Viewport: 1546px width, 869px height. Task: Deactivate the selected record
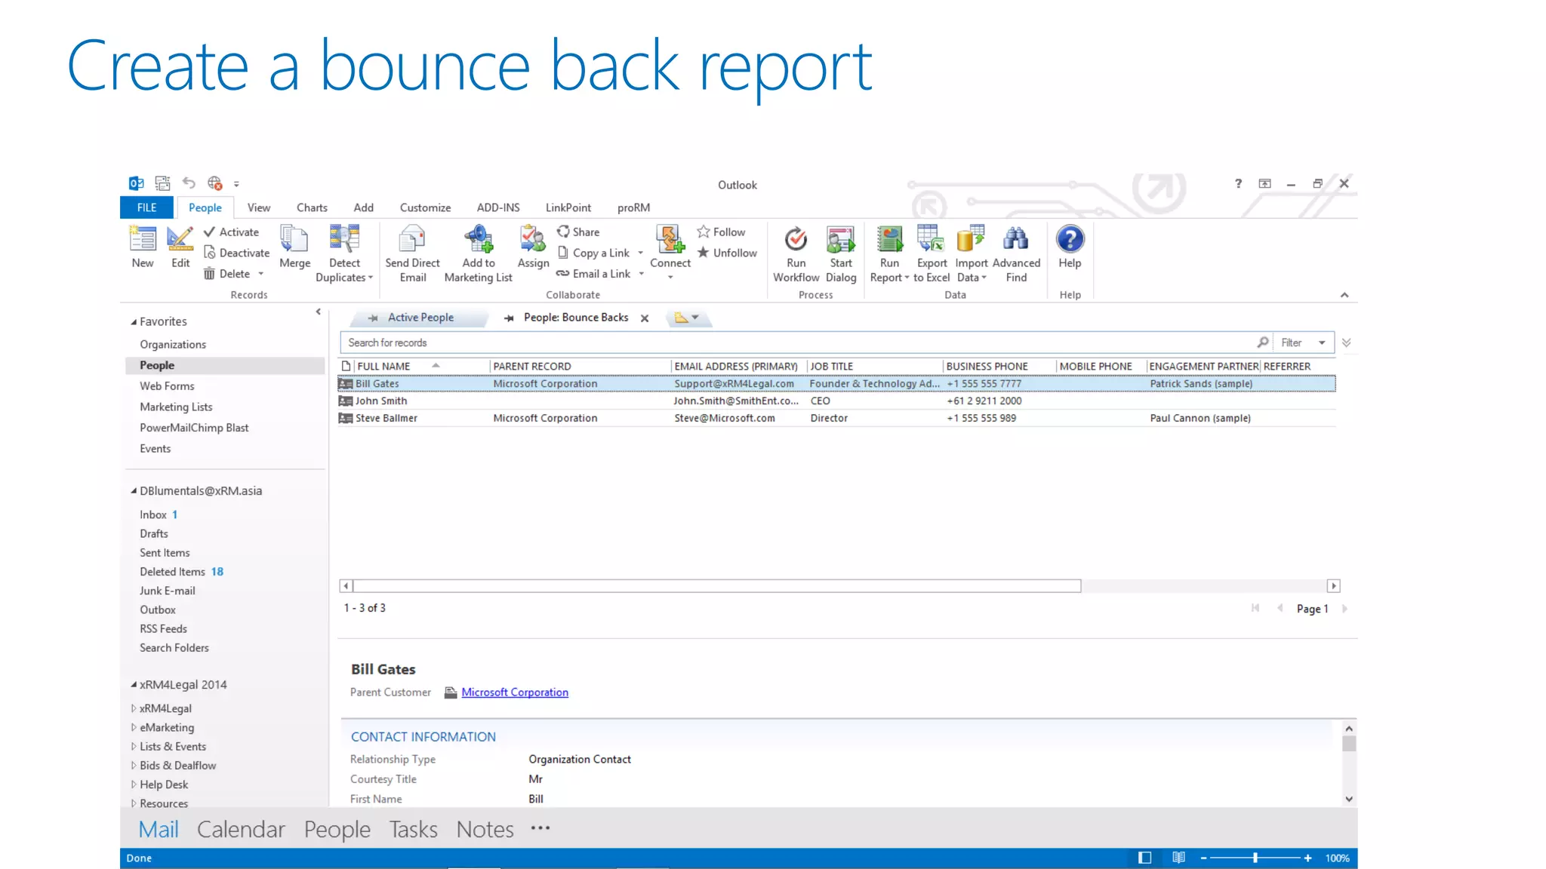coord(236,253)
